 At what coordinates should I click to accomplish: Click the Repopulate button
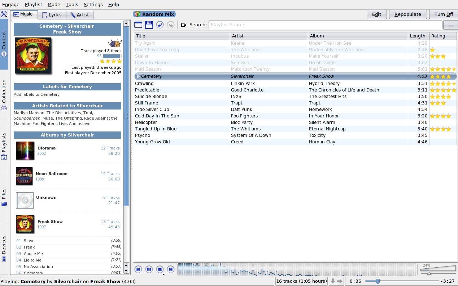408,14
